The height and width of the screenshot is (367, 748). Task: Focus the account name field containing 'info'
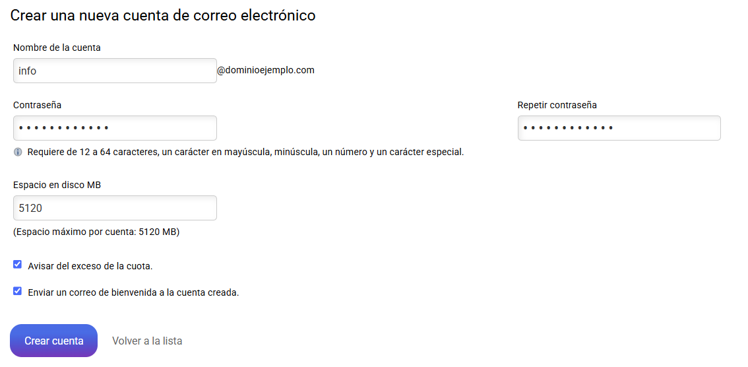pos(115,71)
